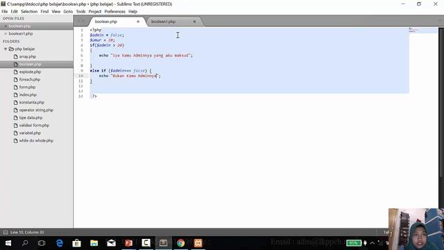Click the battery 95% indicator
444x250 pixels.
354,243
